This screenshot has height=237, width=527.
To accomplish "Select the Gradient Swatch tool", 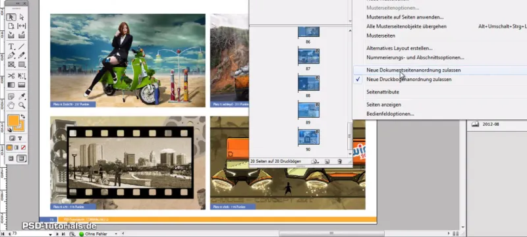I will pos(11,85).
